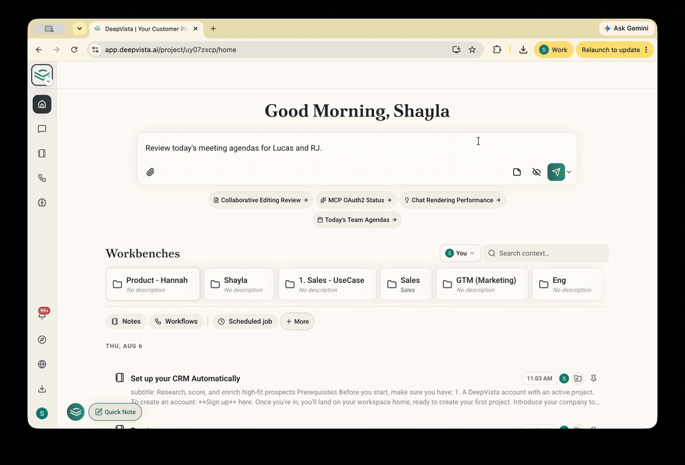685x465 pixels.
Task: Click the tab group icon in tab strip
Action: pyautogui.click(x=49, y=29)
